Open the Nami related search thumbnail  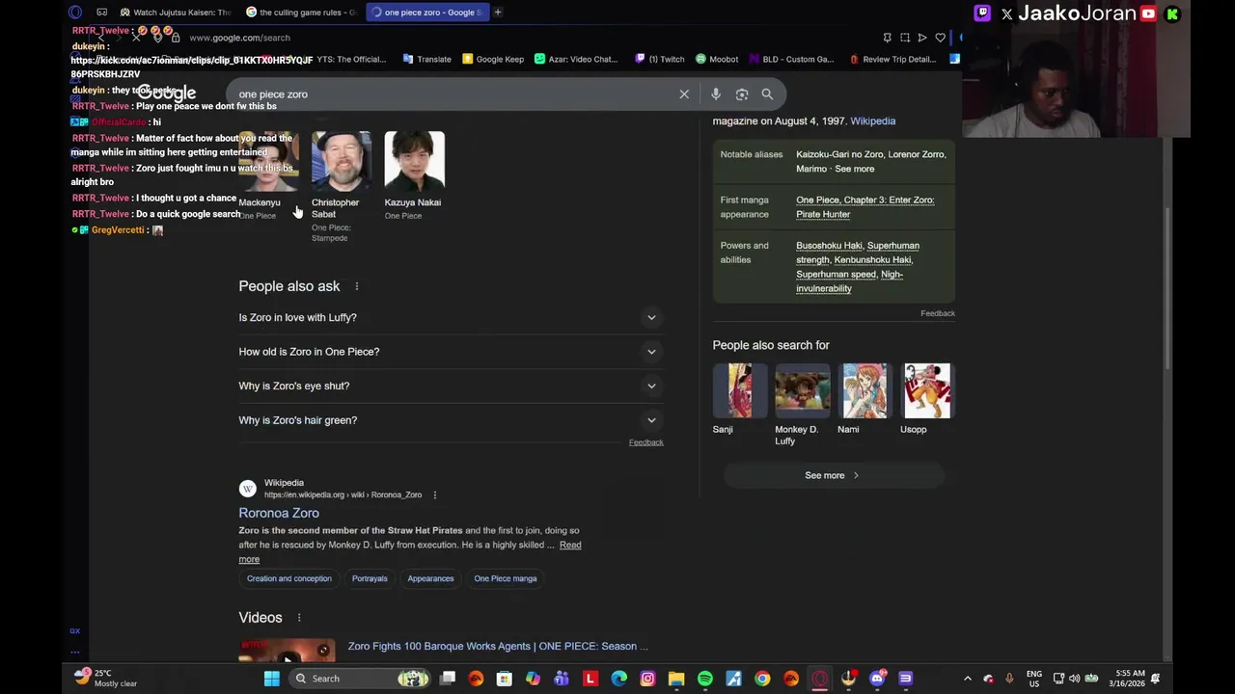point(864,390)
